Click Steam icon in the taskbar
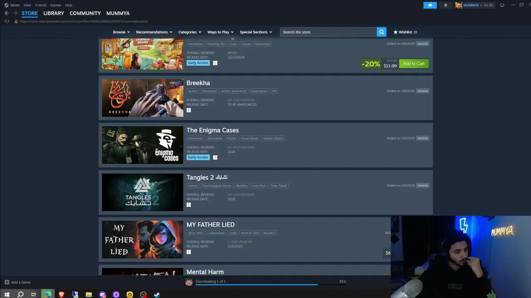531x298 pixels. 157,295
